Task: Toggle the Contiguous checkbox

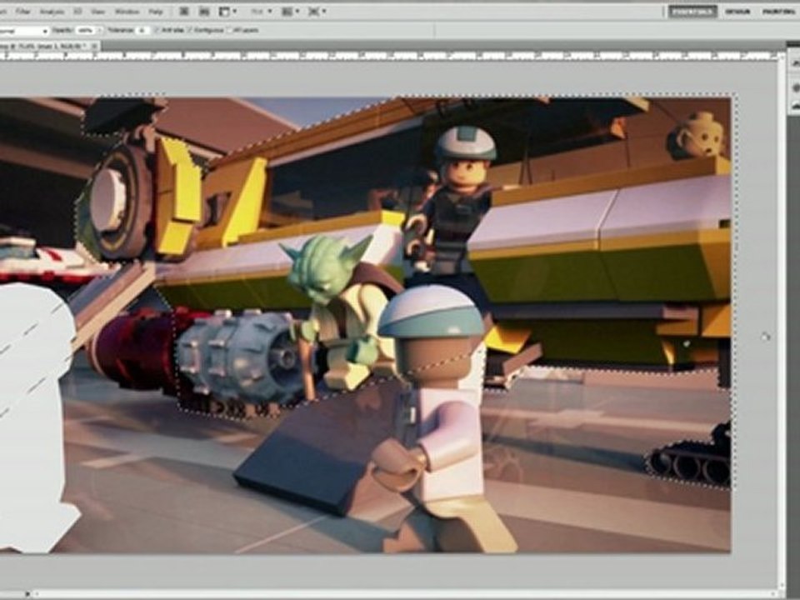Action: (190, 31)
